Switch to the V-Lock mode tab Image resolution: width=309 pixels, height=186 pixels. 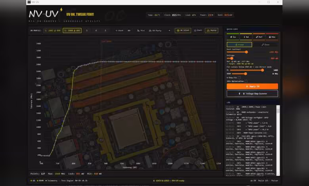(239, 45)
